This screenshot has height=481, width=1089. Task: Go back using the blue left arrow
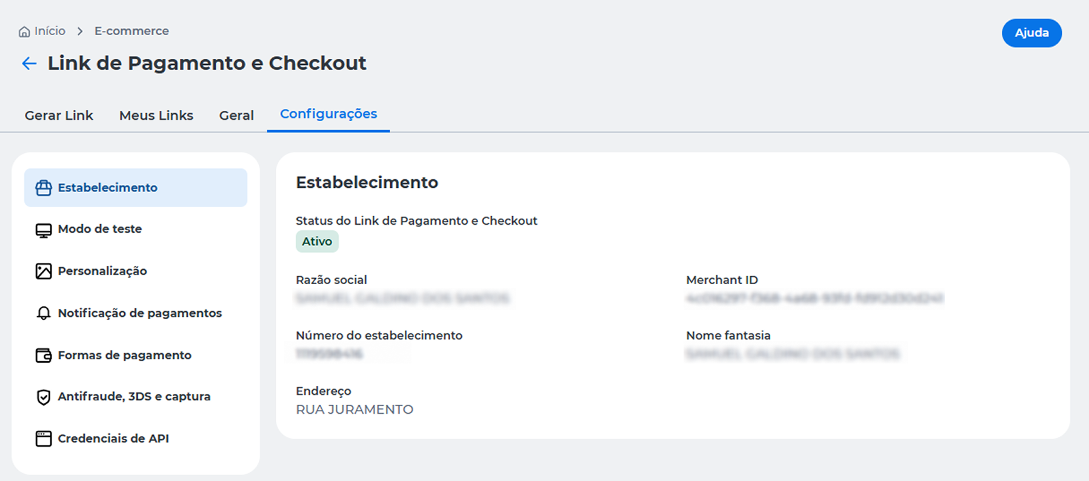pyautogui.click(x=29, y=63)
